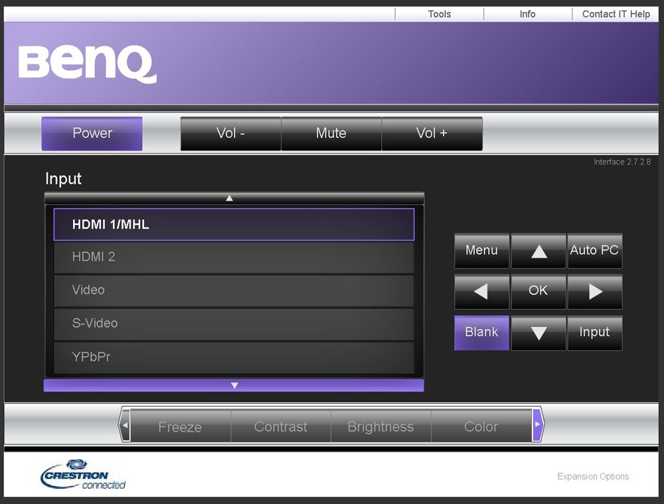664x504 pixels.
Task: Open the projector Menu button
Action: (x=481, y=251)
